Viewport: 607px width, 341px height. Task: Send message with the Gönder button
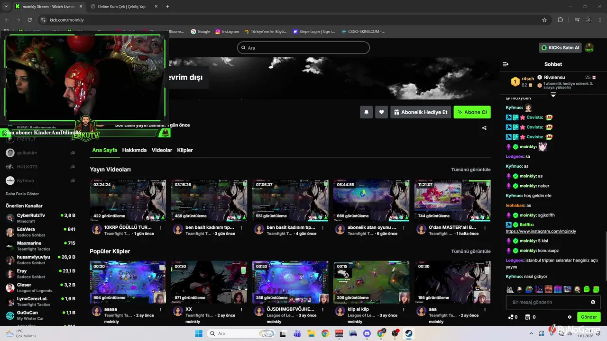pyautogui.click(x=589, y=317)
